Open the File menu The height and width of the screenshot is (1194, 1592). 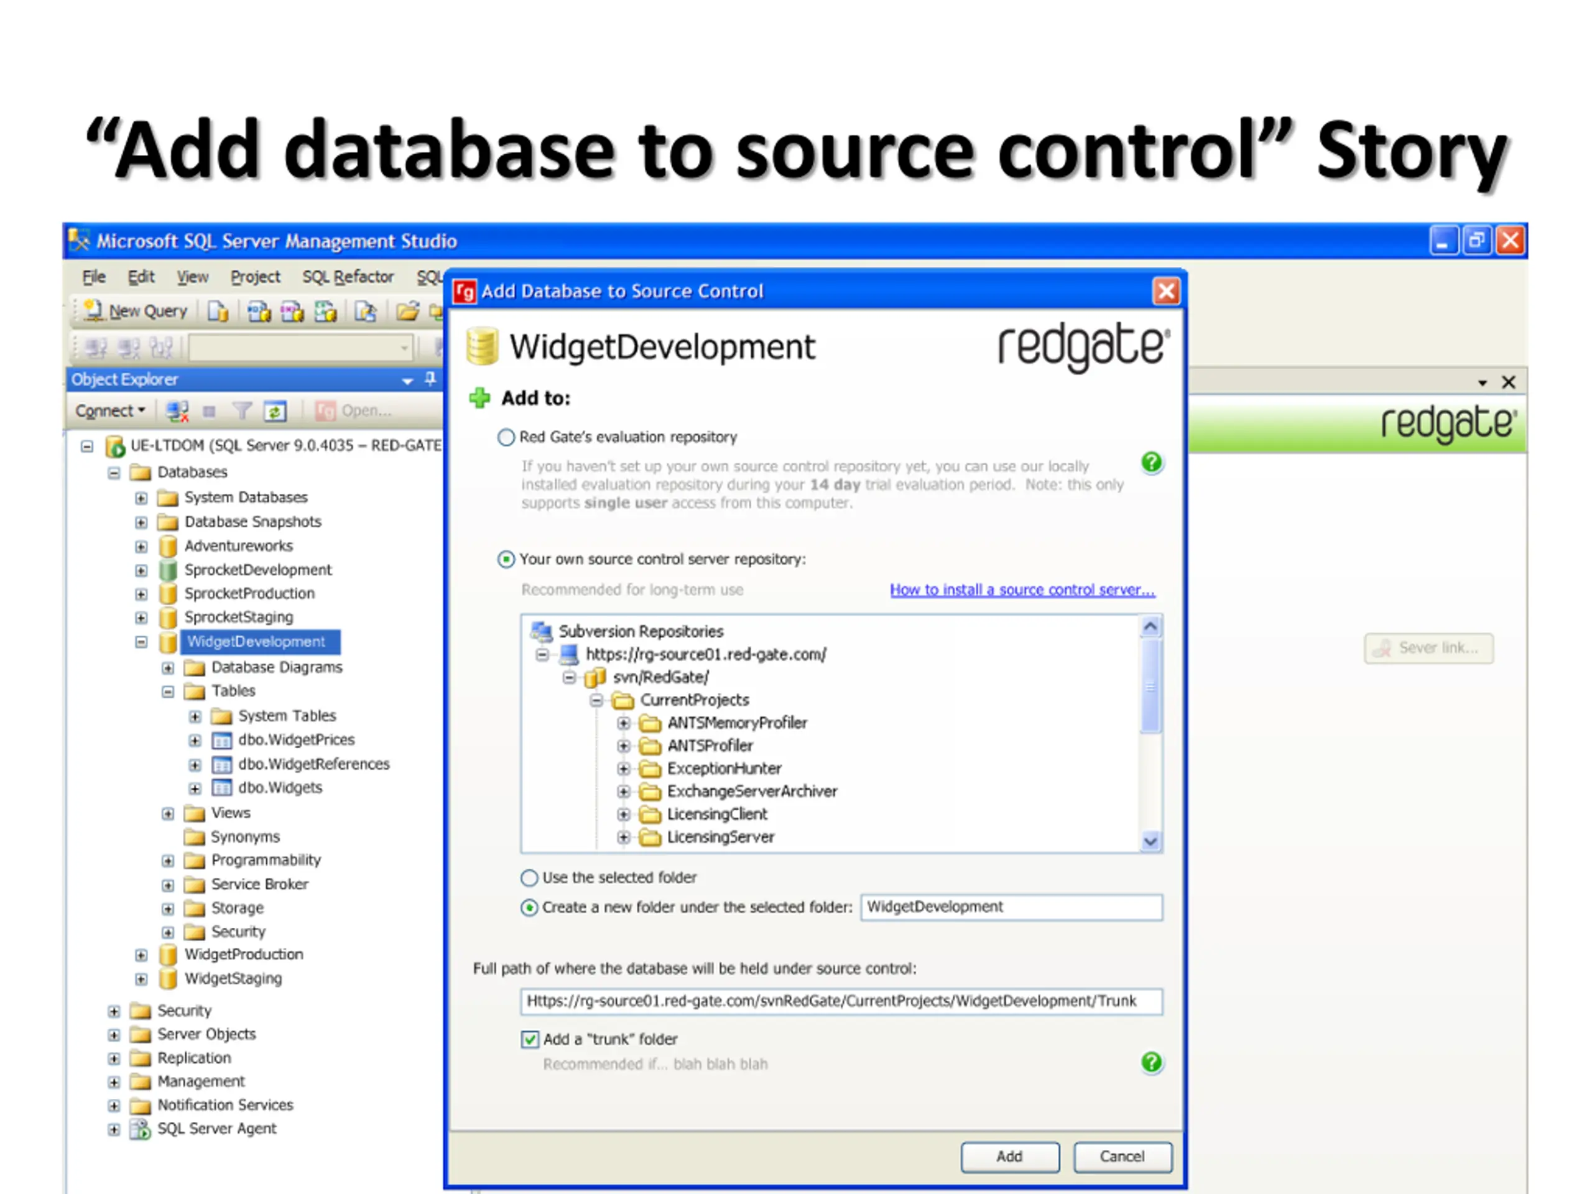pyautogui.click(x=93, y=277)
